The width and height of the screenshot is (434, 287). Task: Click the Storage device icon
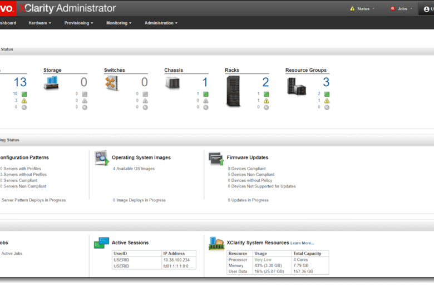(51, 83)
